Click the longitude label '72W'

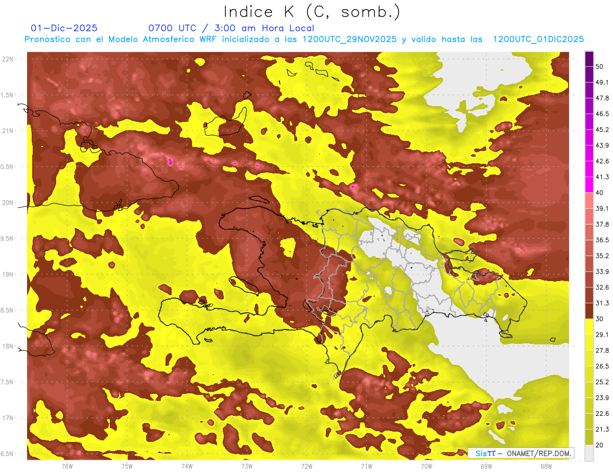306,466
